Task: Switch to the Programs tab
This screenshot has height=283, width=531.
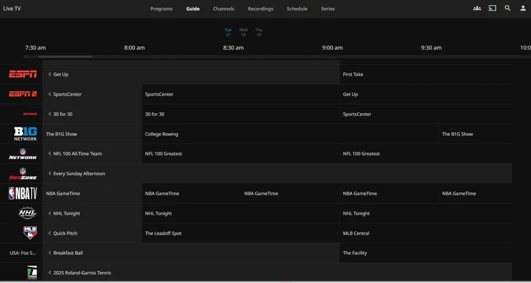Action: tap(161, 9)
